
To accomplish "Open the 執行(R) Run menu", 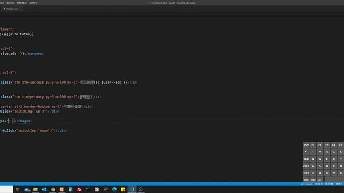I will coord(10,3).
